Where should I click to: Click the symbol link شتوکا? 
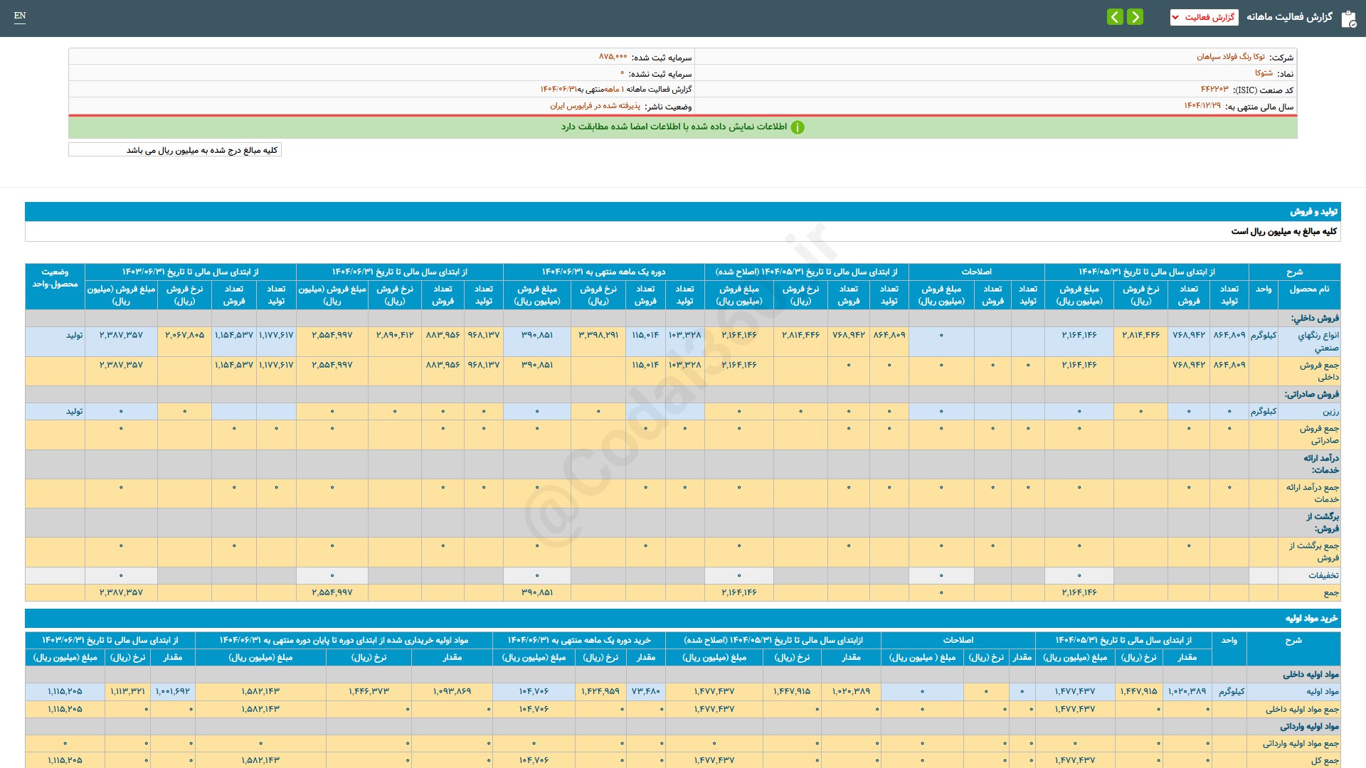pos(1264,73)
